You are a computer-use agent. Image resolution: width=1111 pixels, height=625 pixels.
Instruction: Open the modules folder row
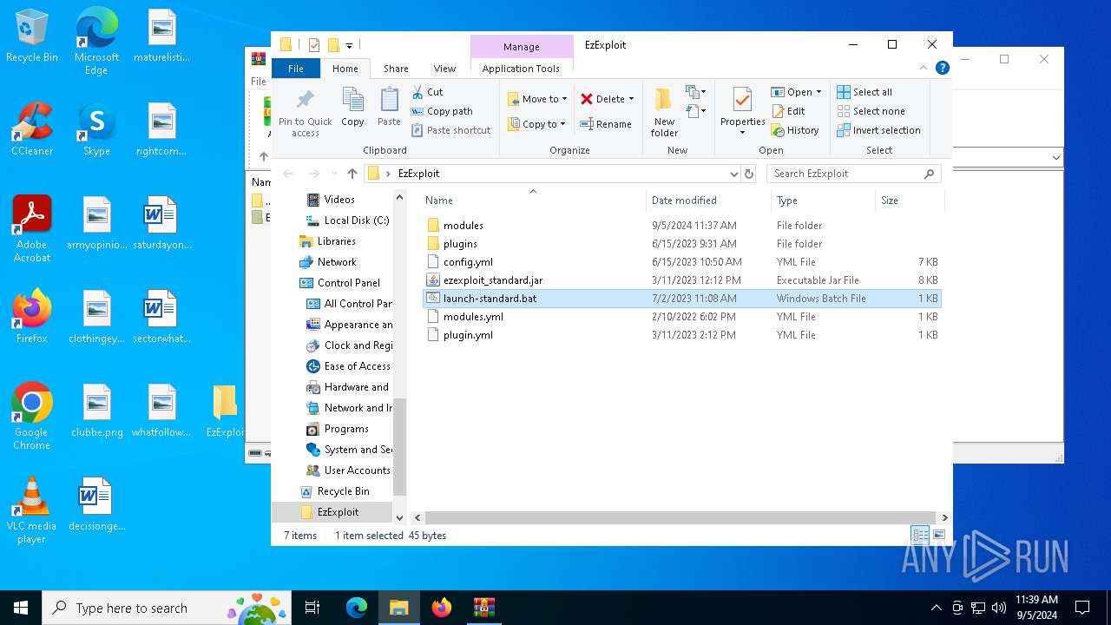coord(681,226)
